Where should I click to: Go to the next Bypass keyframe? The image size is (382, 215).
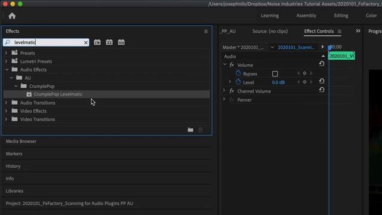(311, 73)
